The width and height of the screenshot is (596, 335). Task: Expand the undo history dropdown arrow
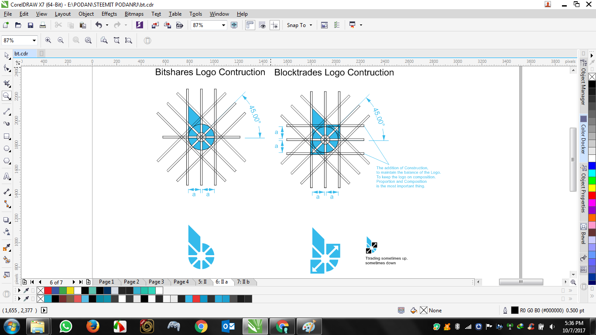click(107, 25)
